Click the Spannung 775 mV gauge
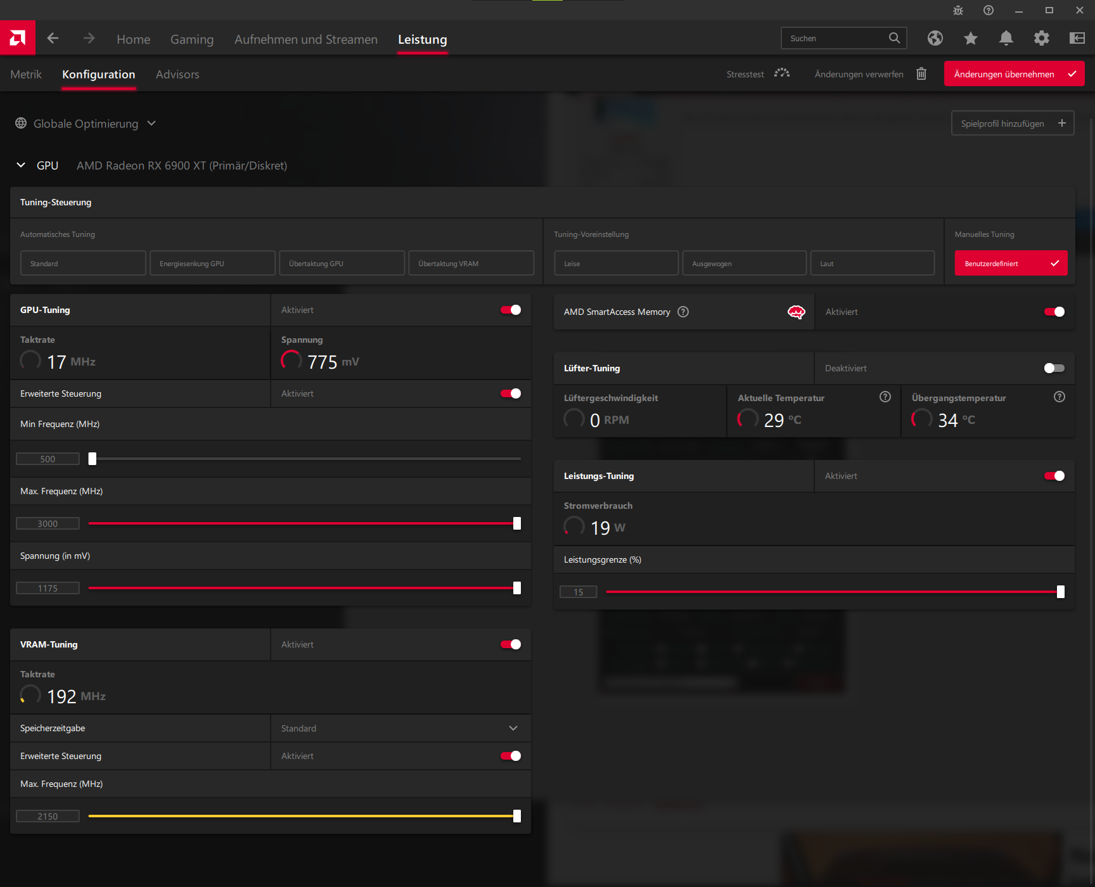The height and width of the screenshot is (887, 1095). [291, 361]
